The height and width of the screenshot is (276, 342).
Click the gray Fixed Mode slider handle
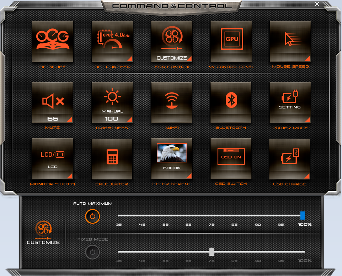(x=212, y=252)
